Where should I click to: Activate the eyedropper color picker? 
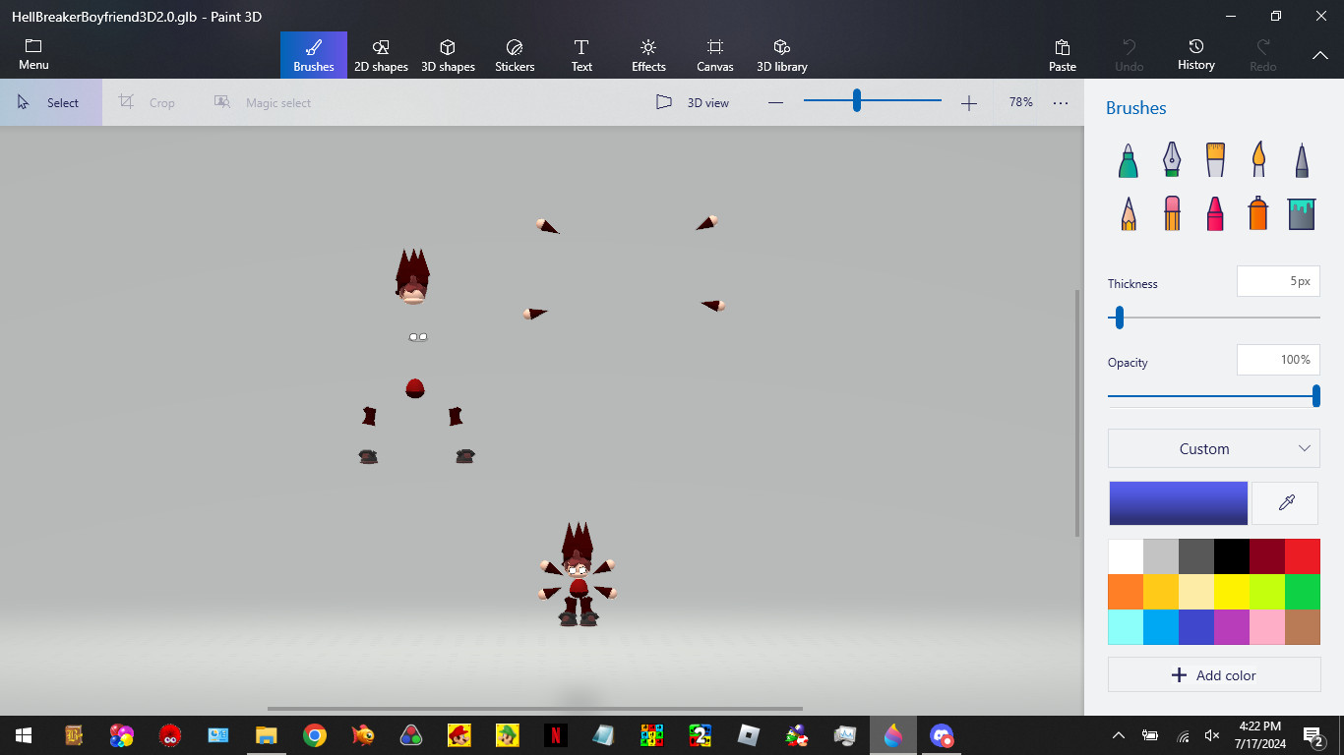pos(1285,503)
